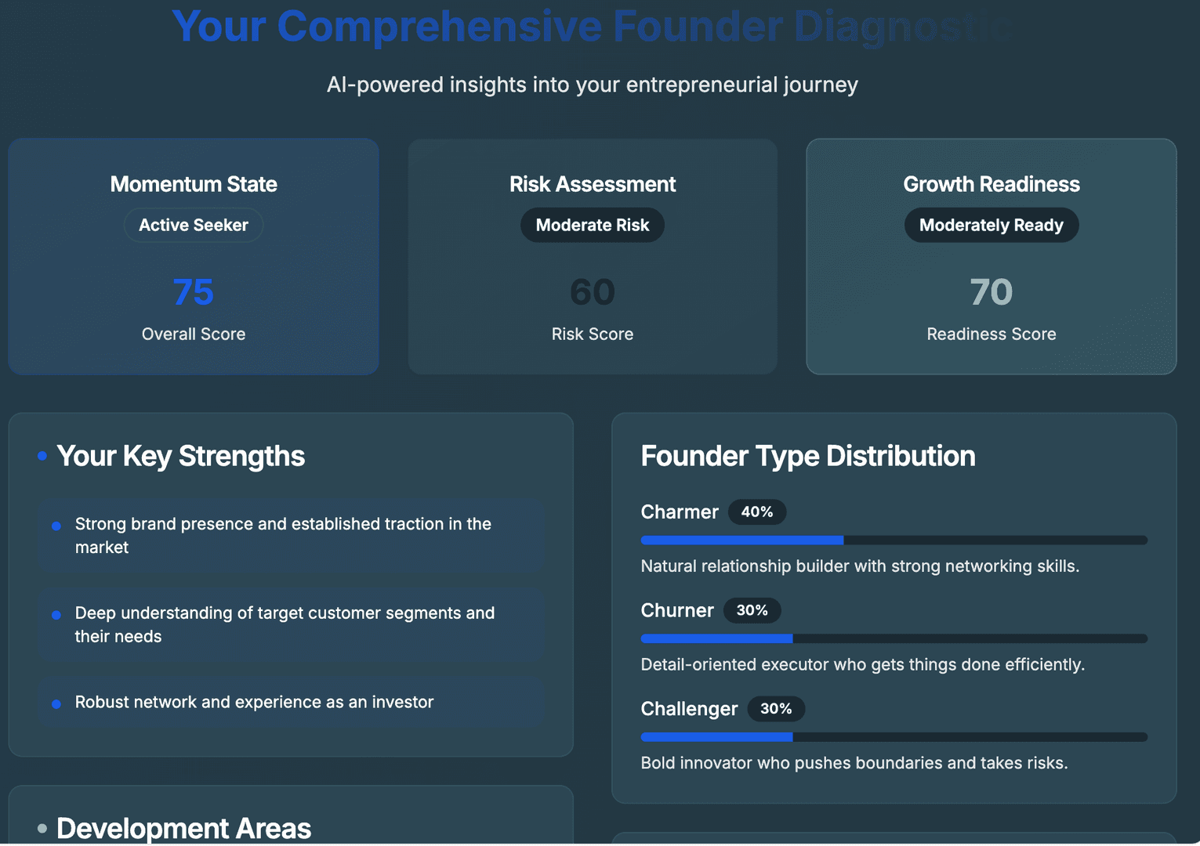Click the Overall Score value 75

click(x=194, y=292)
